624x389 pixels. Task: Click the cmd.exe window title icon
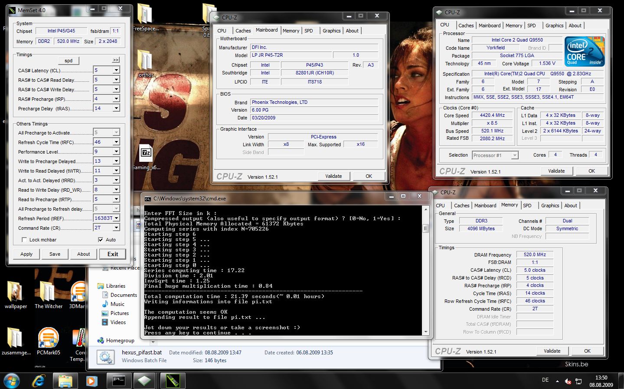[x=148, y=199]
